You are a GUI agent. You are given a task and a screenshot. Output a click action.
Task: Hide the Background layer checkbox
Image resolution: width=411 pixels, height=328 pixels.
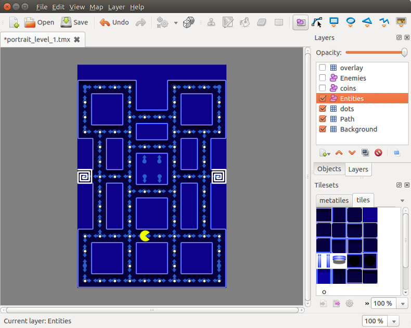point(323,129)
